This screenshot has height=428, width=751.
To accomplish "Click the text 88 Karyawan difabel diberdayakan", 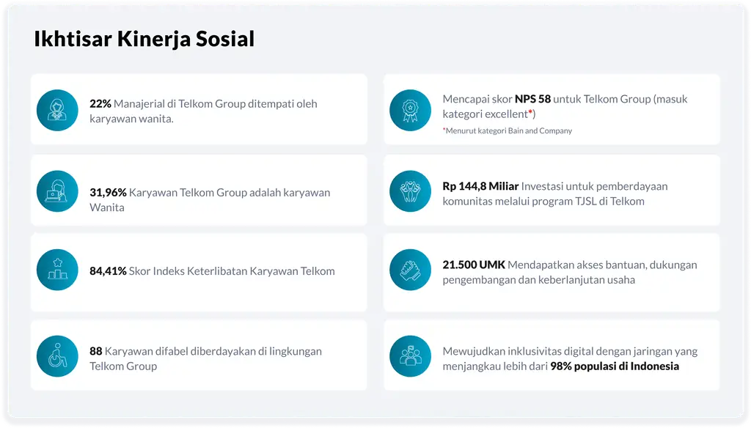I will click(x=172, y=351).
